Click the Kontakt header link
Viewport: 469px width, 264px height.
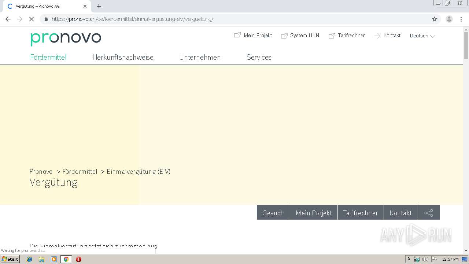click(x=392, y=35)
